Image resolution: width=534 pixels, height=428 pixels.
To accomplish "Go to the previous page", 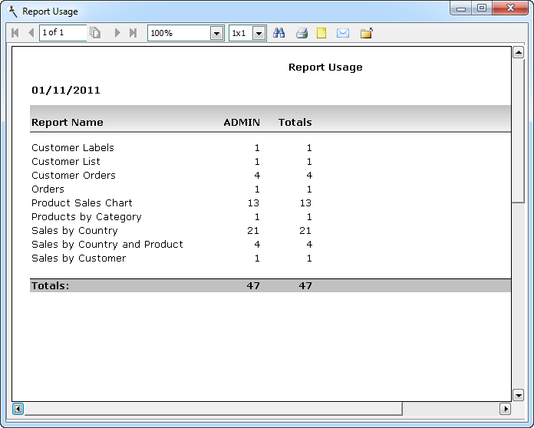I will click(31, 33).
